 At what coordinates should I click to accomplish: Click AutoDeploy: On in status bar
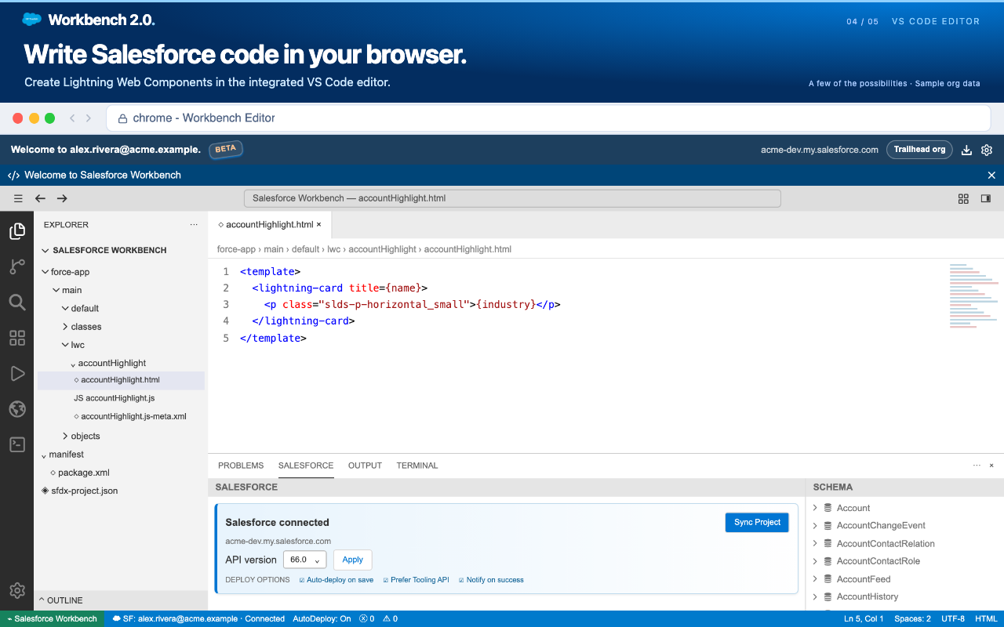click(x=322, y=618)
